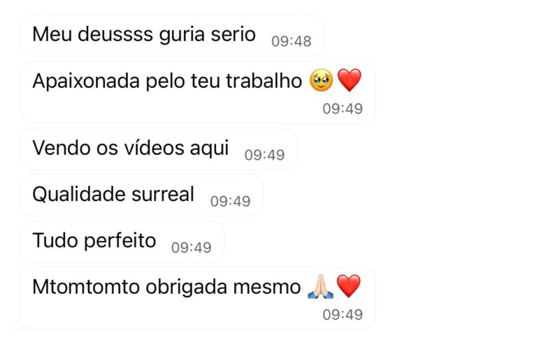Click timestamp under 'Mtomtomto obrigada mesmo'
Screen dimensions: 537x342
click(343, 315)
